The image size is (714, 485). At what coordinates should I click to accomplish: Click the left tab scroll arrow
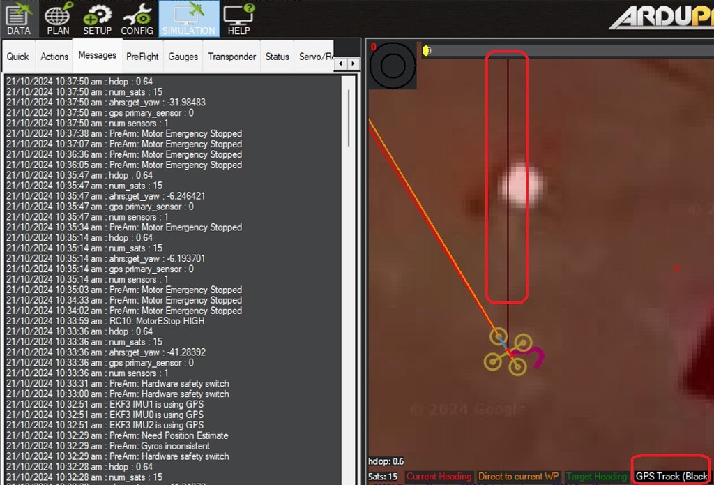[x=340, y=63]
